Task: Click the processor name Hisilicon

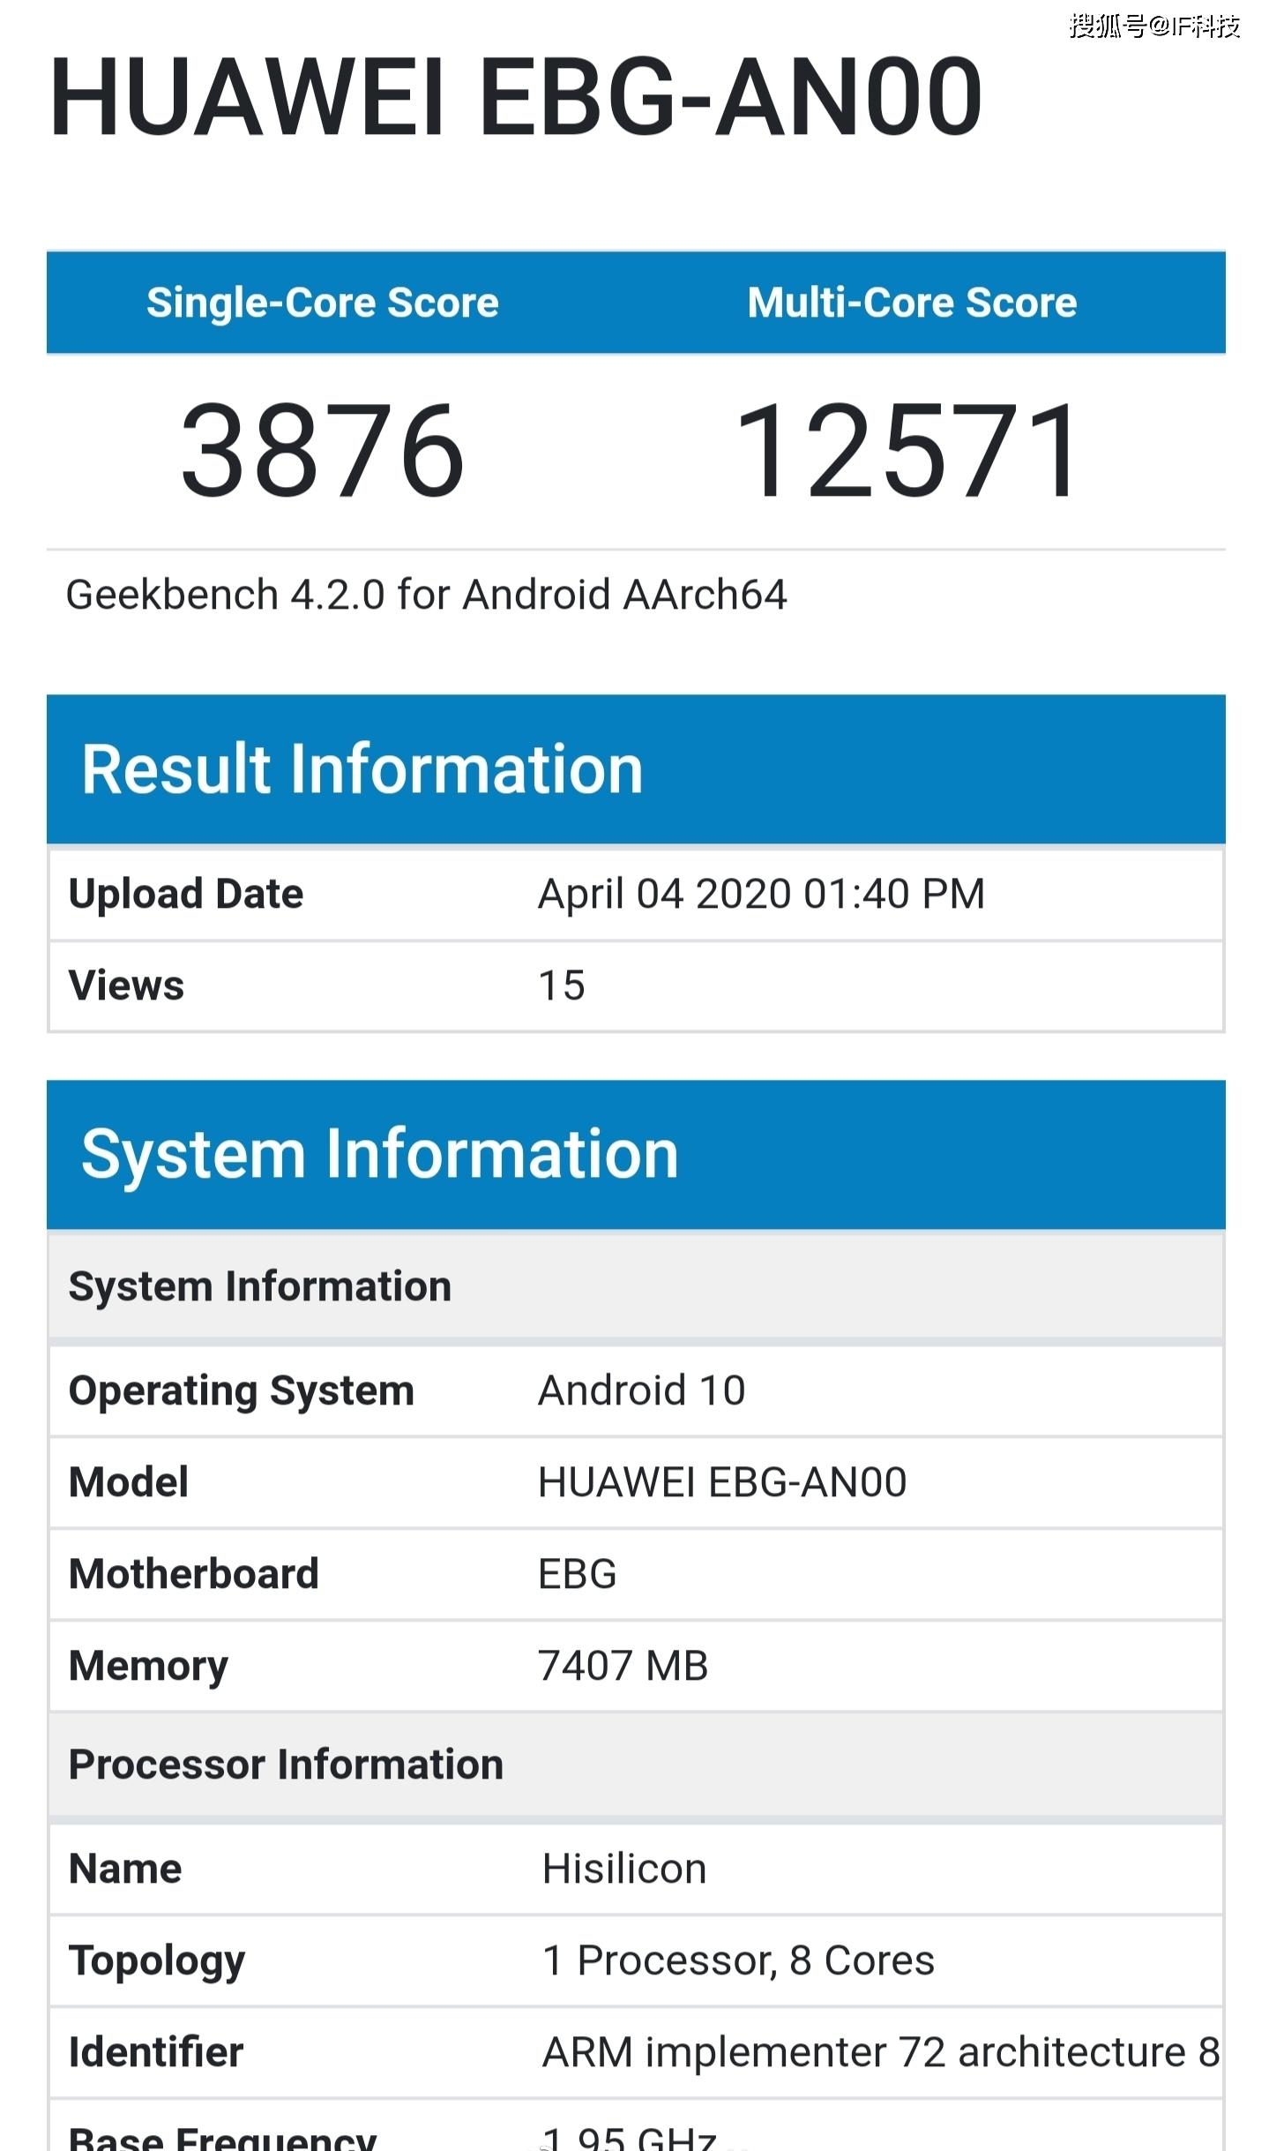Action: pyautogui.click(x=624, y=1869)
